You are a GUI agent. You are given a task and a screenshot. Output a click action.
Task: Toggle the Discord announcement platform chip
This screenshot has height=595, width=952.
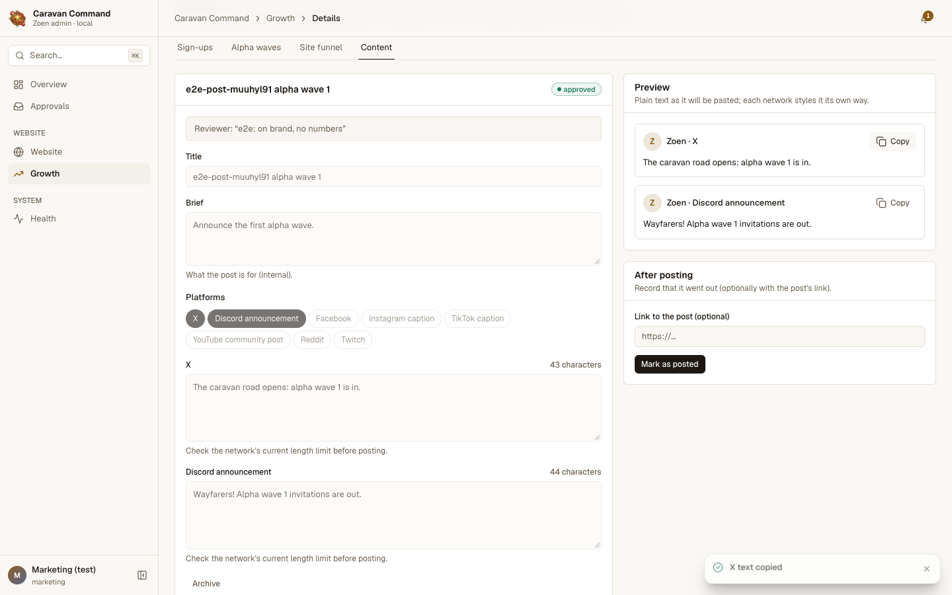click(x=257, y=319)
